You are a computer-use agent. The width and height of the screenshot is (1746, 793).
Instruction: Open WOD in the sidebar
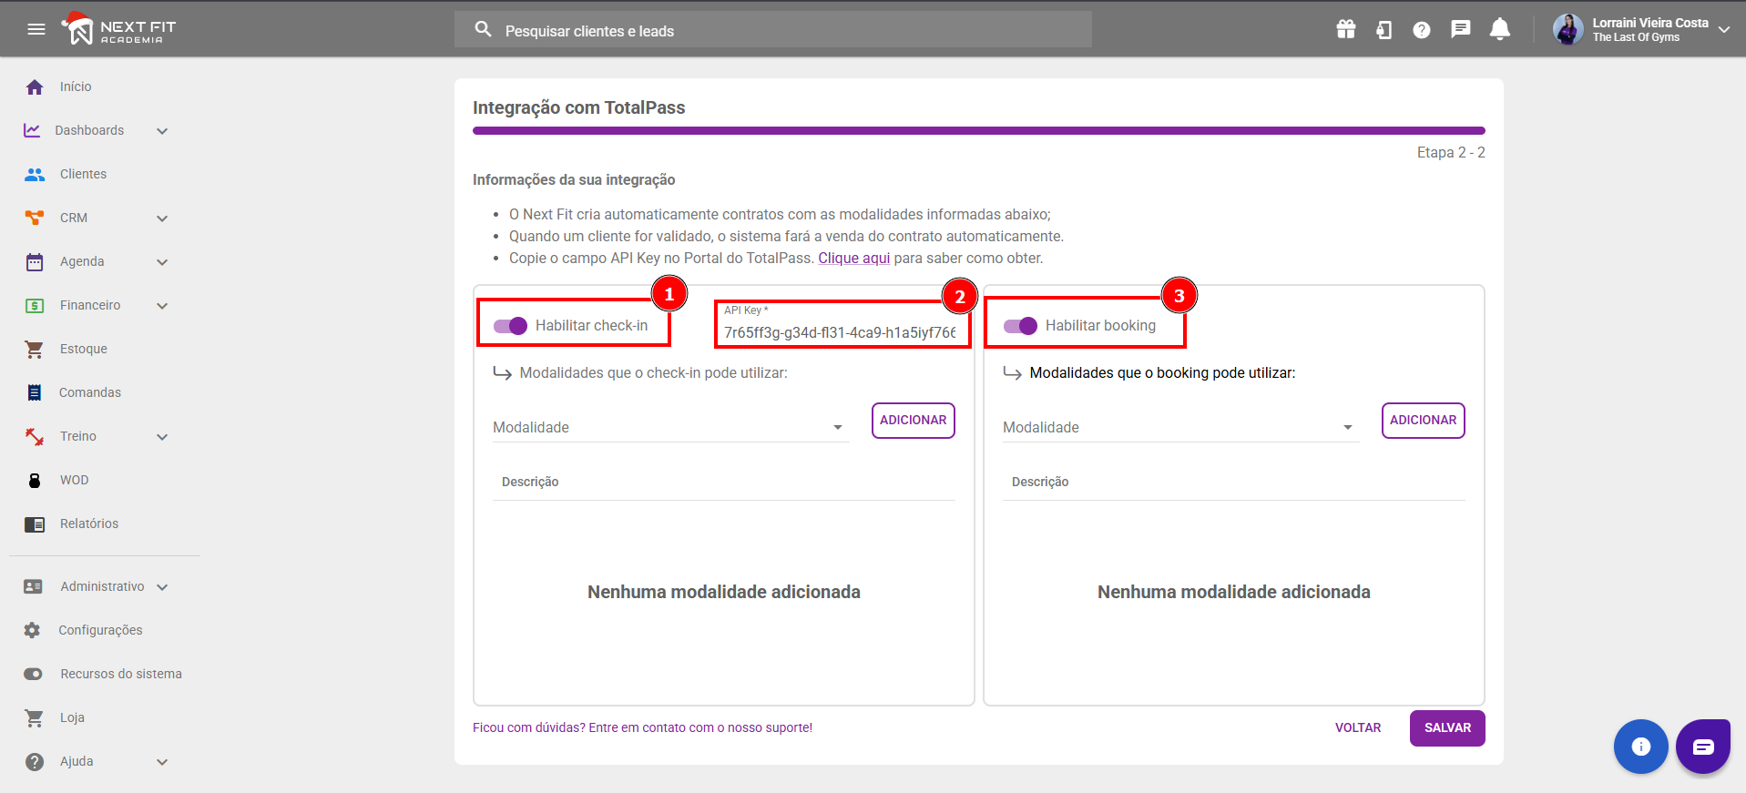[75, 480]
